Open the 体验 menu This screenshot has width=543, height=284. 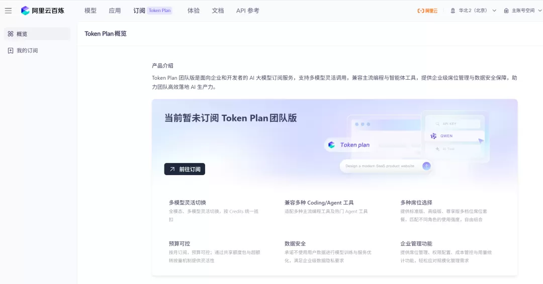click(x=194, y=11)
